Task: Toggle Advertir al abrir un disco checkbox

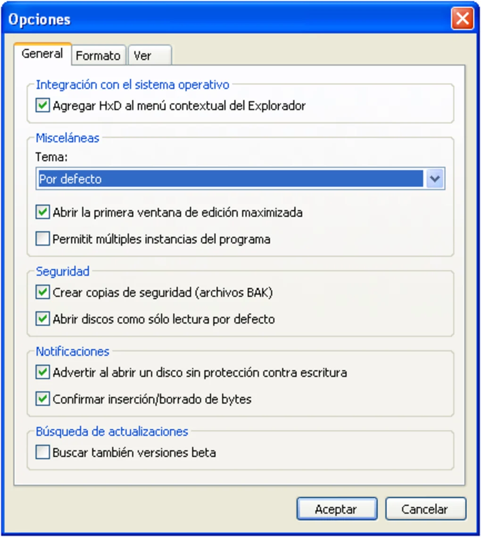Action: coord(42,372)
